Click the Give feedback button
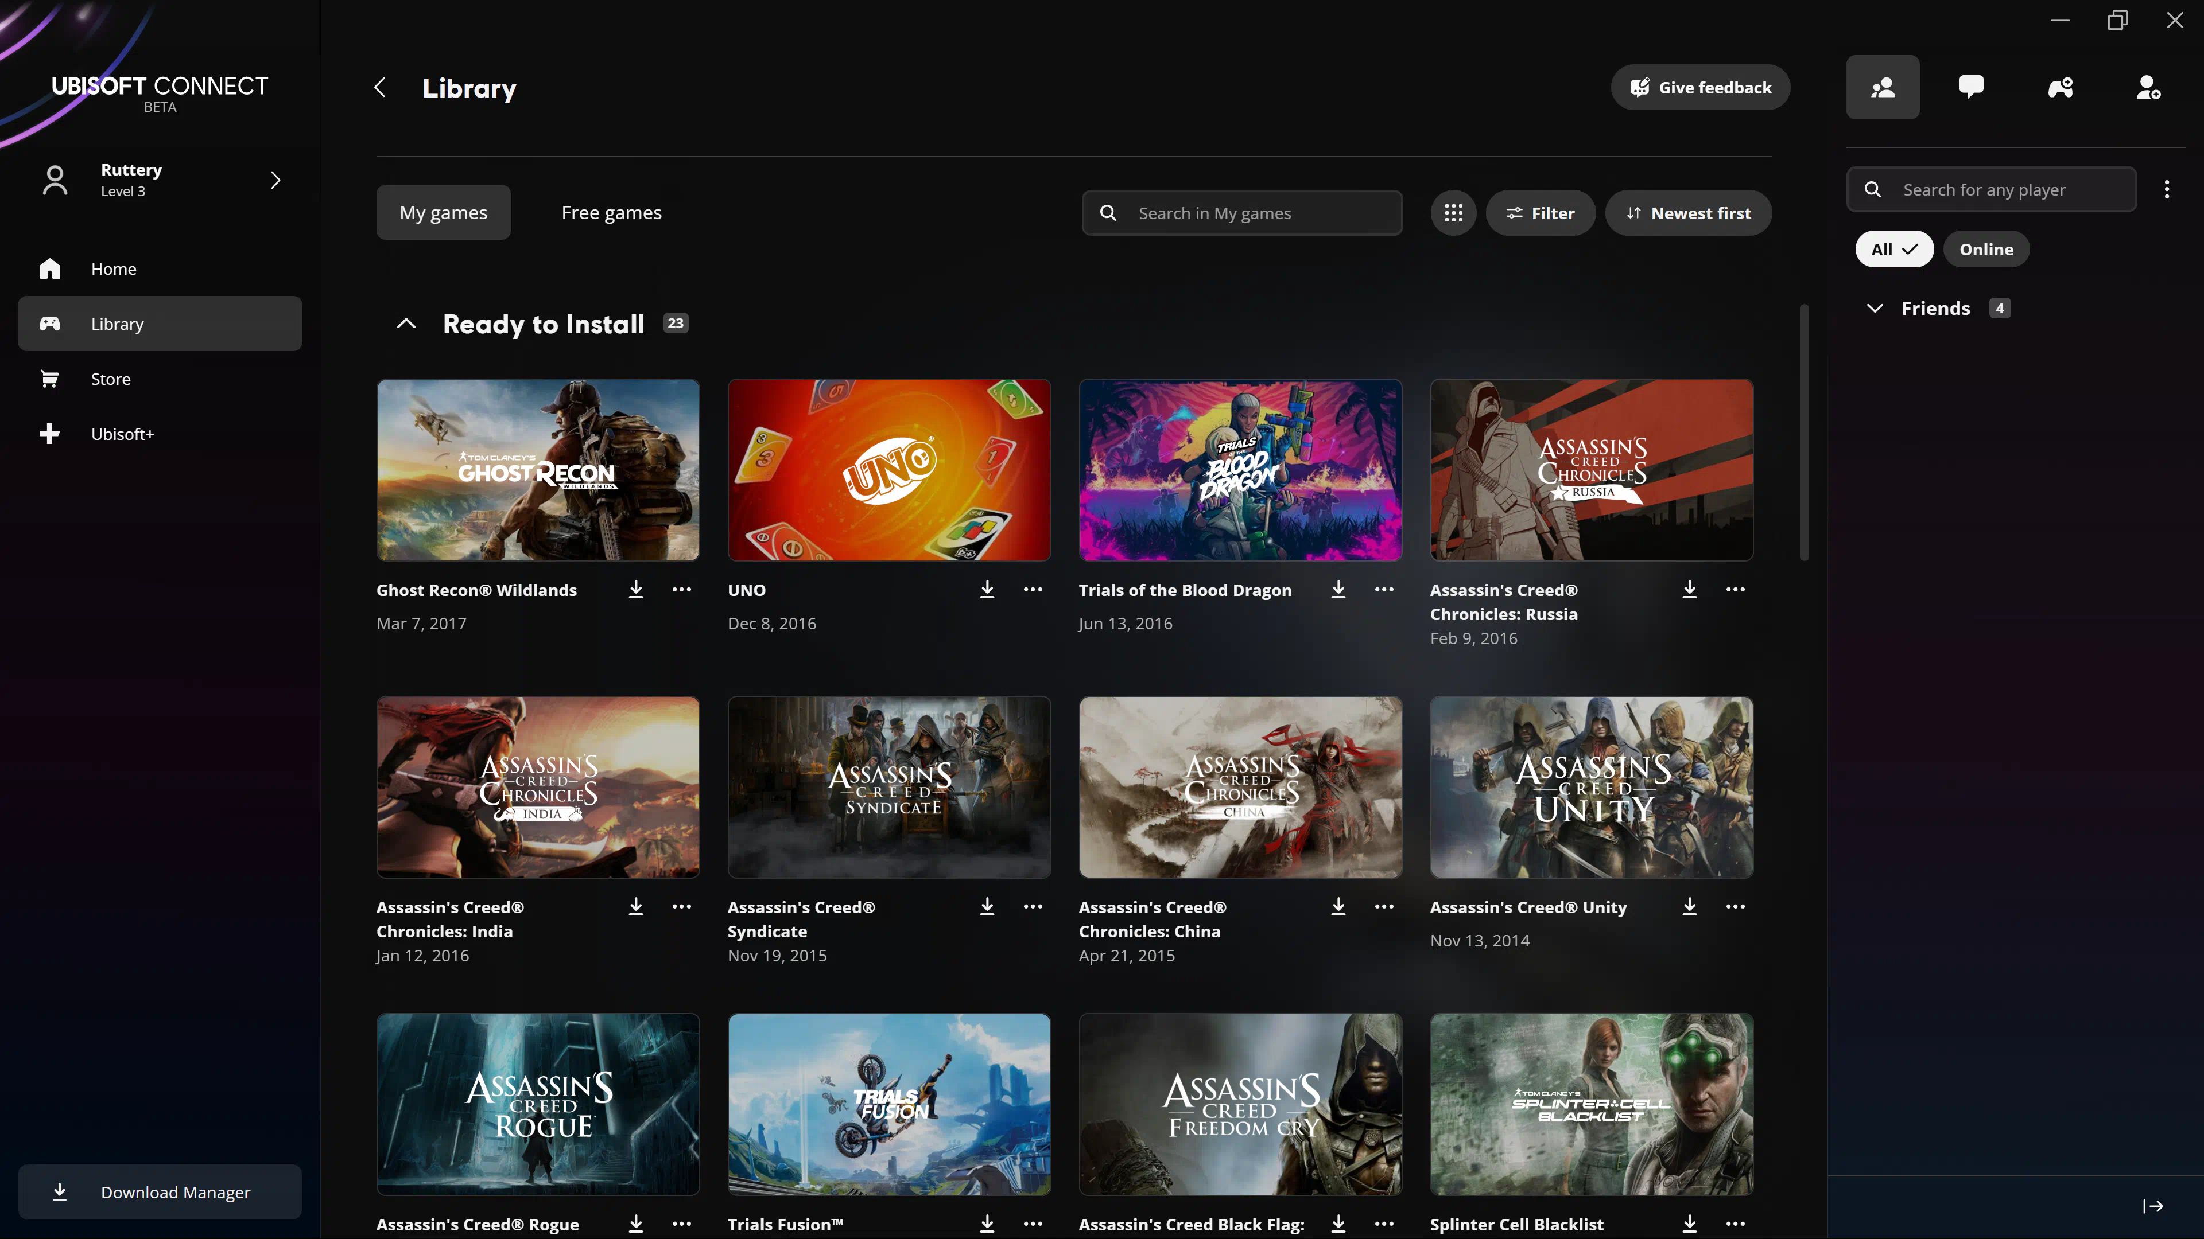The image size is (2204, 1239). [x=1700, y=88]
